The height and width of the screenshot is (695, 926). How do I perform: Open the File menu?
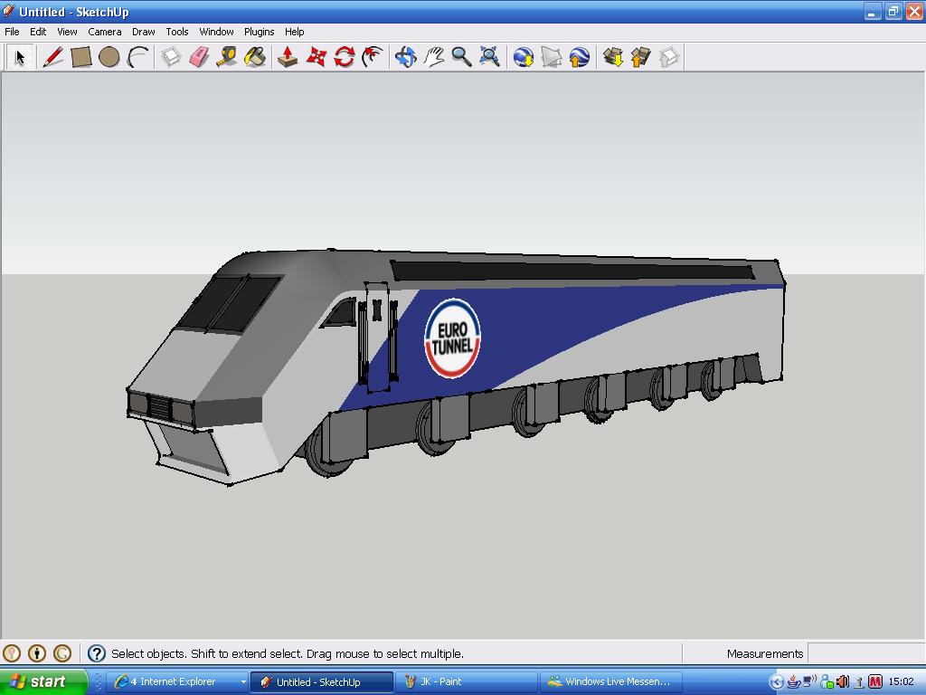[x=12, y=32]
